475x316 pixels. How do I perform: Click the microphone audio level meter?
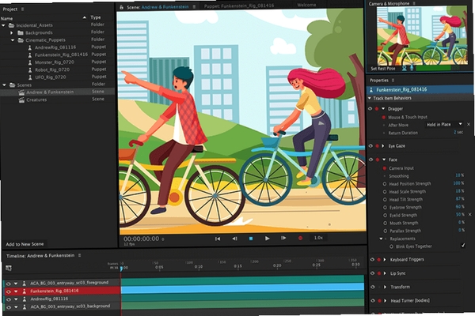coord(437,69)
